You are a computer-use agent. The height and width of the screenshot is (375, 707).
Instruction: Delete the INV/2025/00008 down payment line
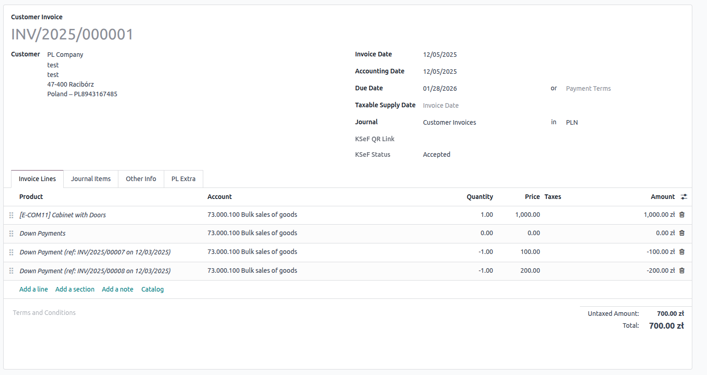[682, 270]
